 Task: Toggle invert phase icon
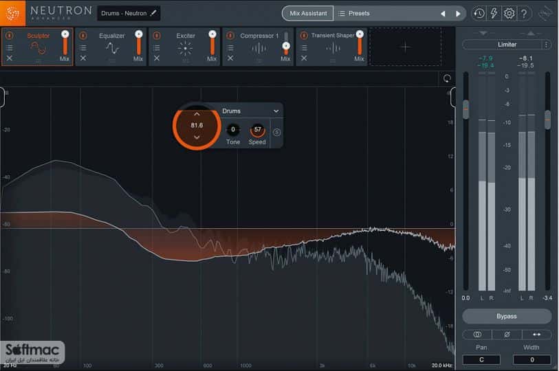point(507,335)
